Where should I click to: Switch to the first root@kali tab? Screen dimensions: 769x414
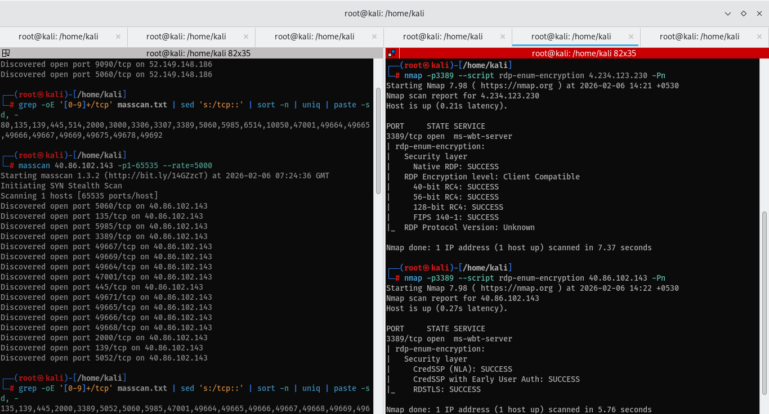tap(59, 37)
